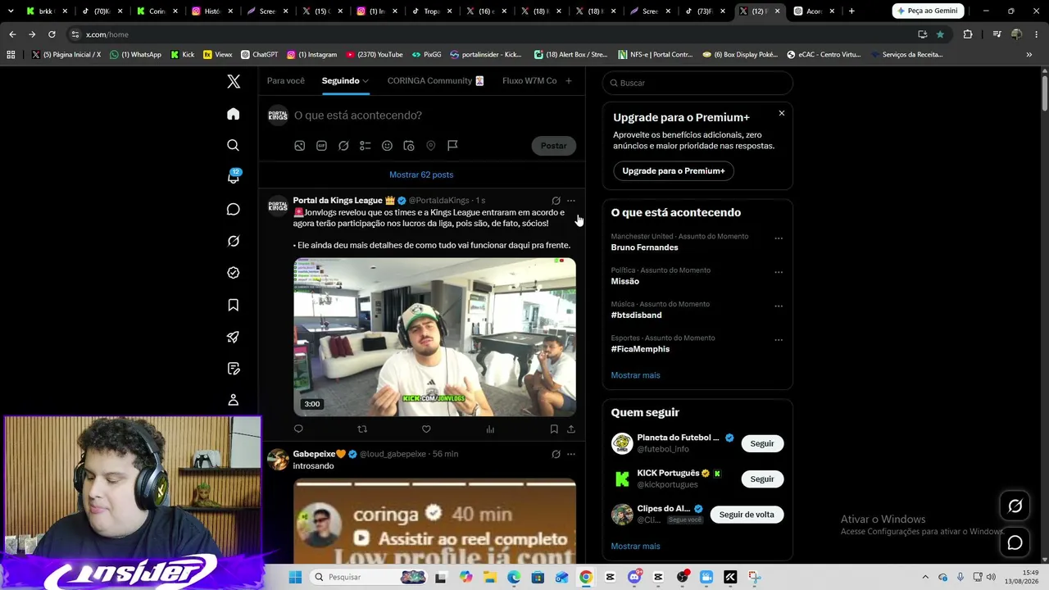Click the X logo in the sidebar

point(234,81)
